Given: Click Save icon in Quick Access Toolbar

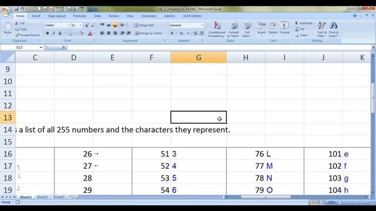Looking at the screenshot, I should click(x=16, y=9).
